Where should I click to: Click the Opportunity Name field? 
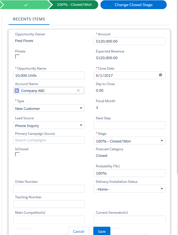click(x=49, y=75)
